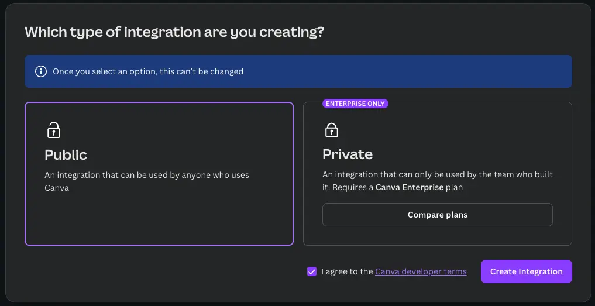The width and height of the screenshot is (595, 306).
Task: Click the info icon in the blue banner
Action: coord(41,71)
